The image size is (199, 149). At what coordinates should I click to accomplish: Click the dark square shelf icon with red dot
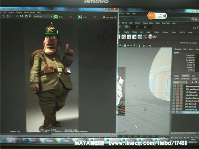tap(145, 37)
